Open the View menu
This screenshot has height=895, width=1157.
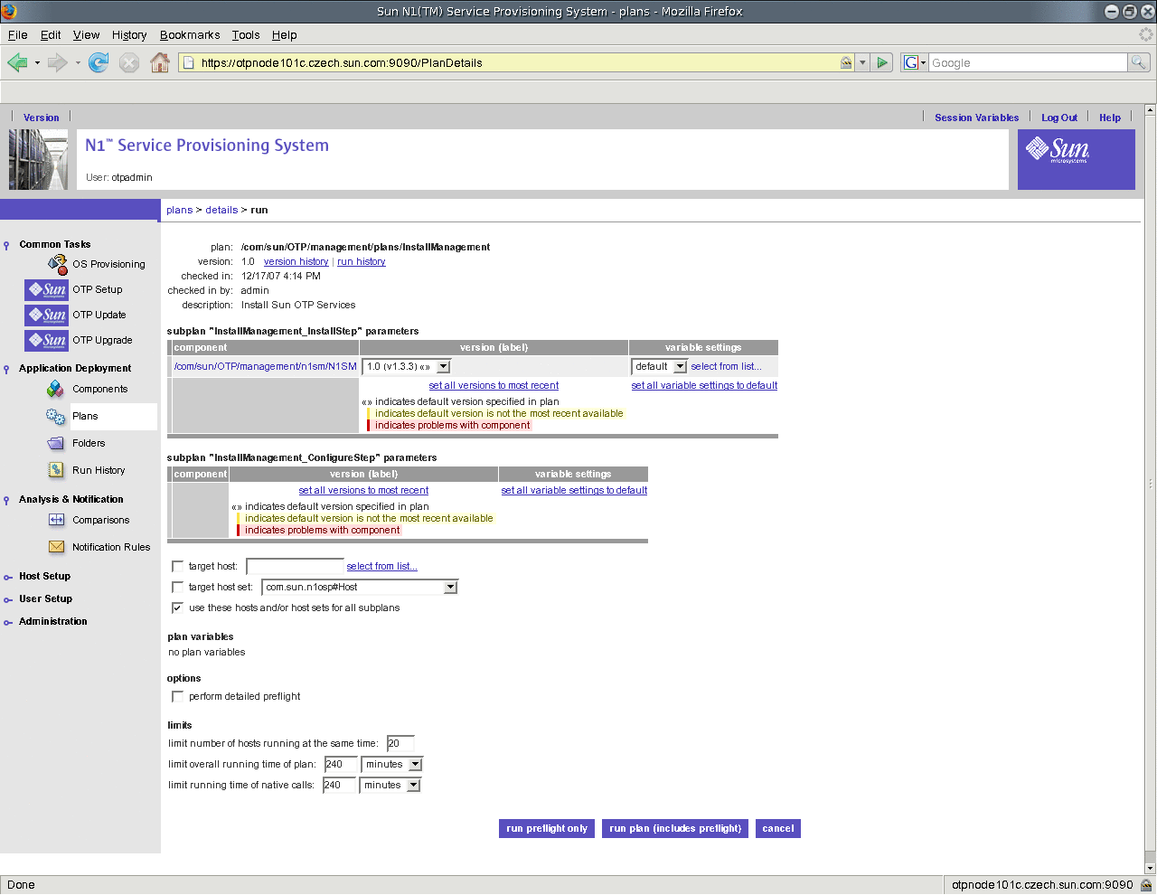(86, 34)
